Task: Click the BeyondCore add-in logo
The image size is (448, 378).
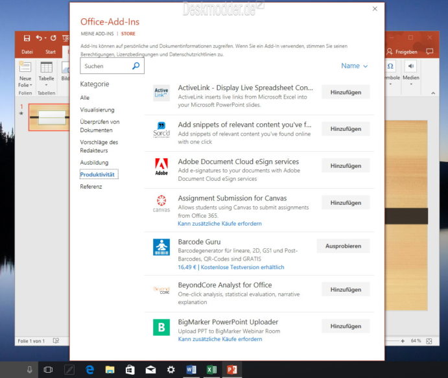Action: tap(161, 290)
